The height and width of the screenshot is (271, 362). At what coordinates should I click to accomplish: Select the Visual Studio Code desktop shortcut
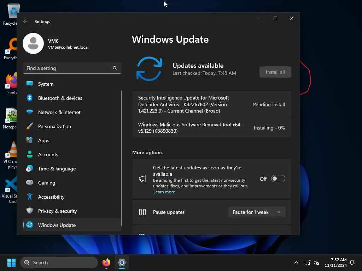(9, 190)
